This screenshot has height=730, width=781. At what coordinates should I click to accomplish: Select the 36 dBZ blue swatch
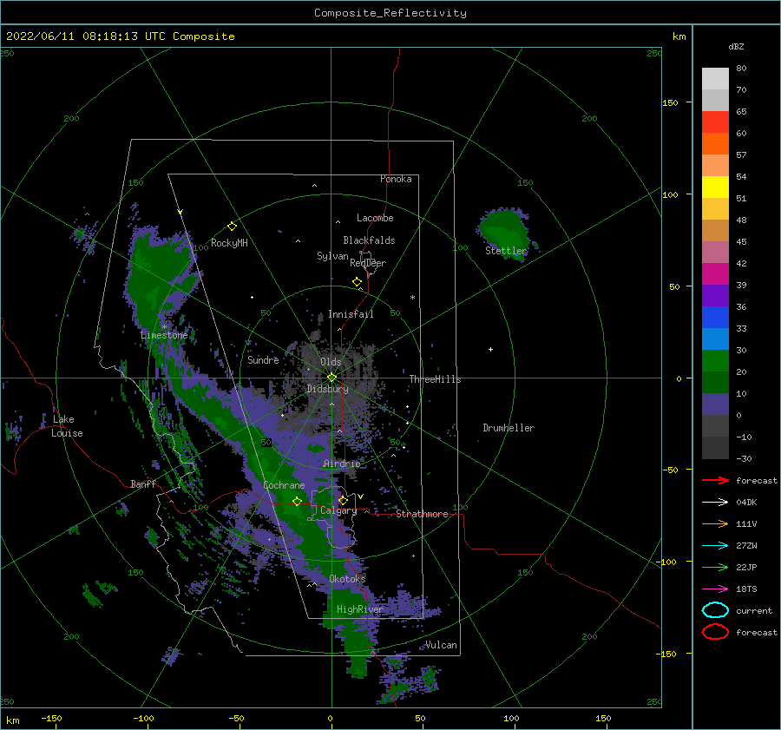(x=715, y=317)
